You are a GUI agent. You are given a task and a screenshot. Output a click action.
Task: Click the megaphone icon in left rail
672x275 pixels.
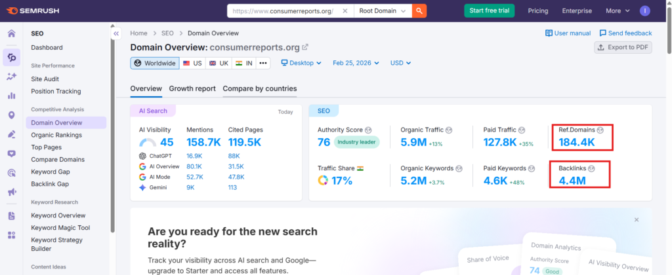tap(11, 192)
